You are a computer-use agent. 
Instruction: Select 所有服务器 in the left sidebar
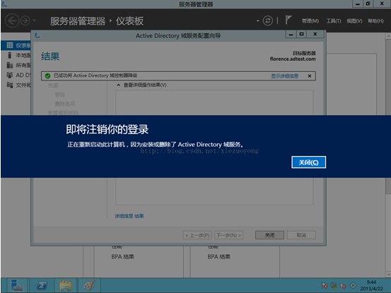coord(16,65)
